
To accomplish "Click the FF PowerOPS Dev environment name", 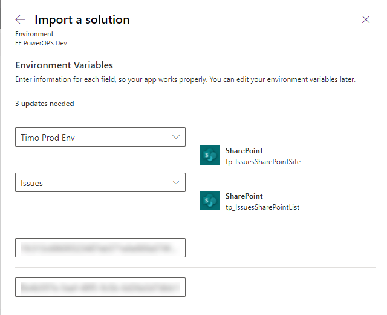I will [x=41, y=43].
